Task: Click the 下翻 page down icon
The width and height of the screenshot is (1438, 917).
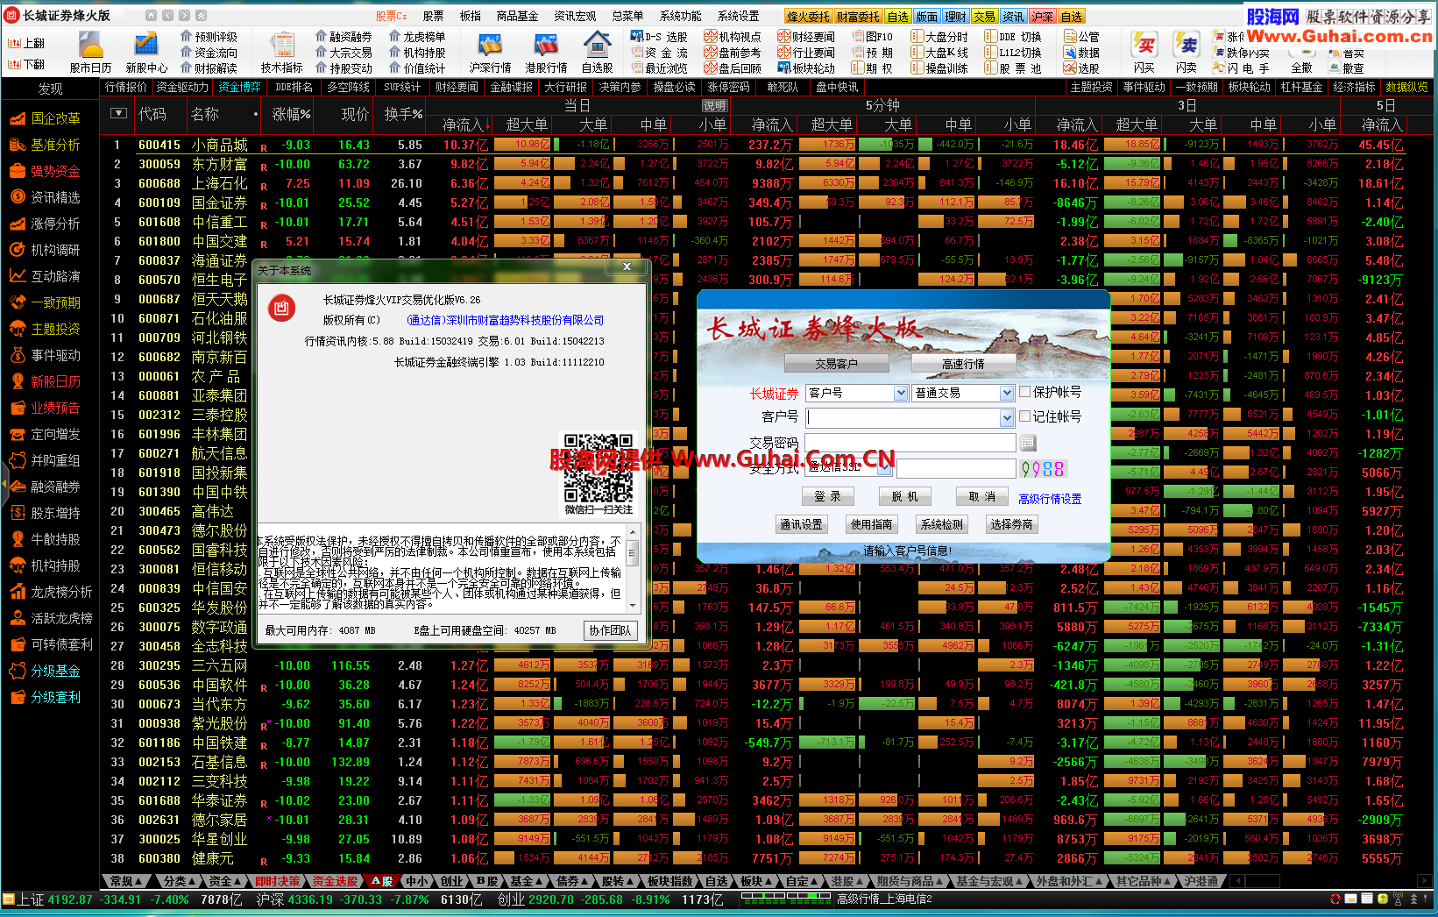Action: [26, 64]
